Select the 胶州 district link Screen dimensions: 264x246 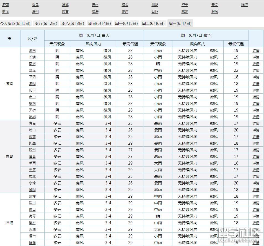[x=32, y=150]
